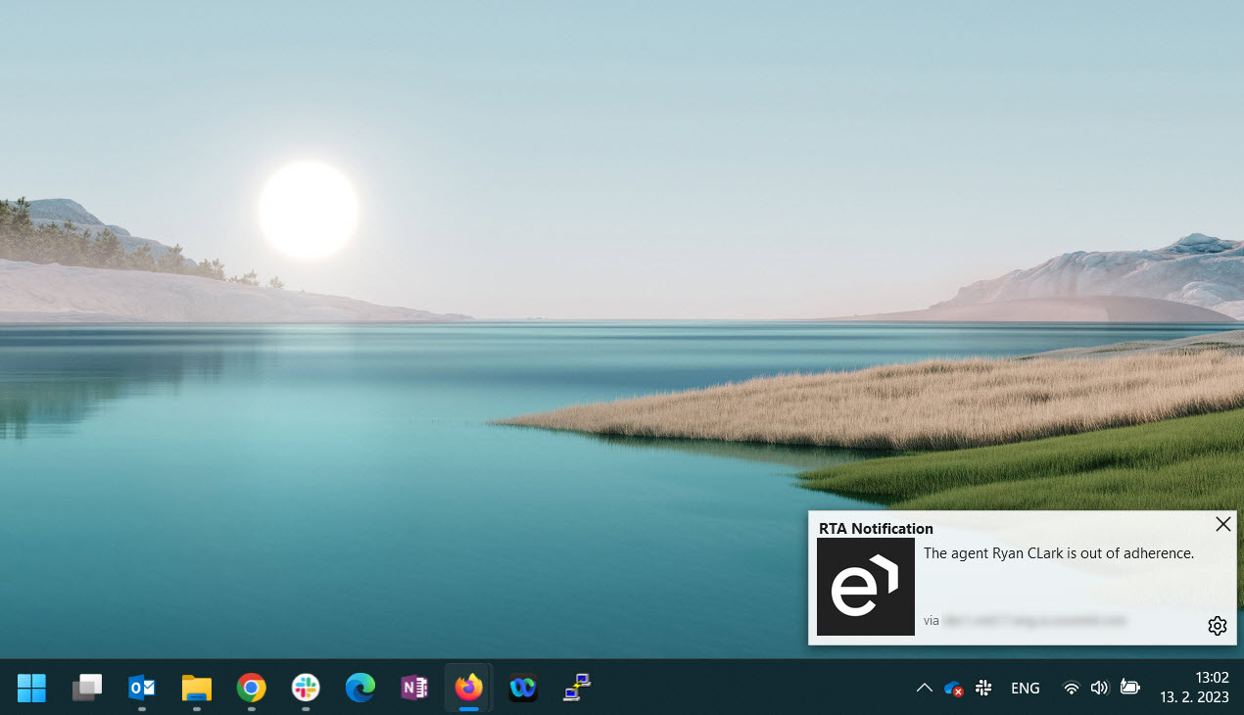Click the Ryan CLark adherence notification message

pos(1058,553)
